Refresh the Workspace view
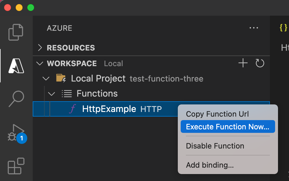 (260, 63)
